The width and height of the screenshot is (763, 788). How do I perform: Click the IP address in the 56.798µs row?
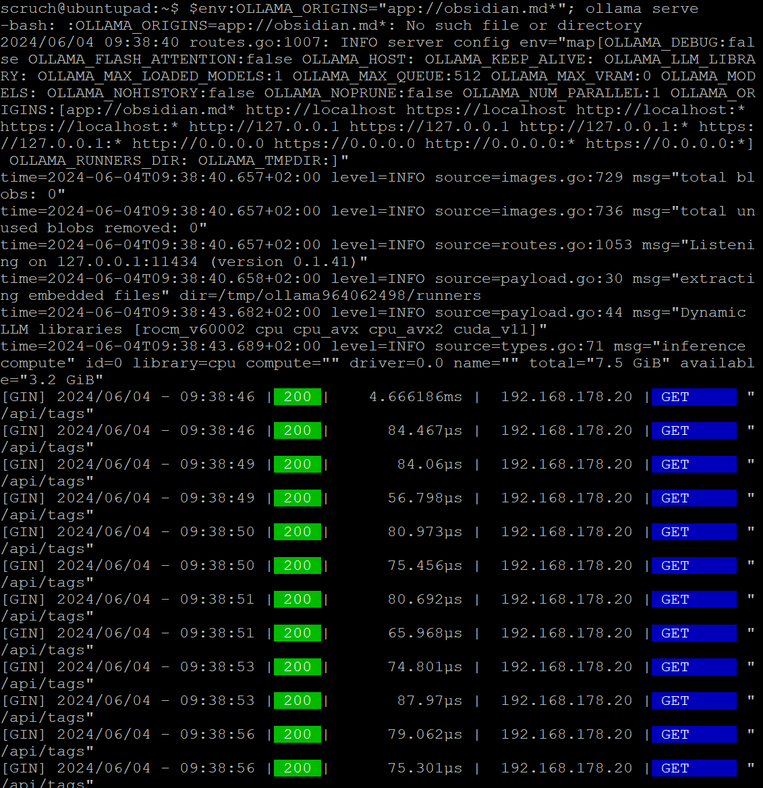click(566, 498)
